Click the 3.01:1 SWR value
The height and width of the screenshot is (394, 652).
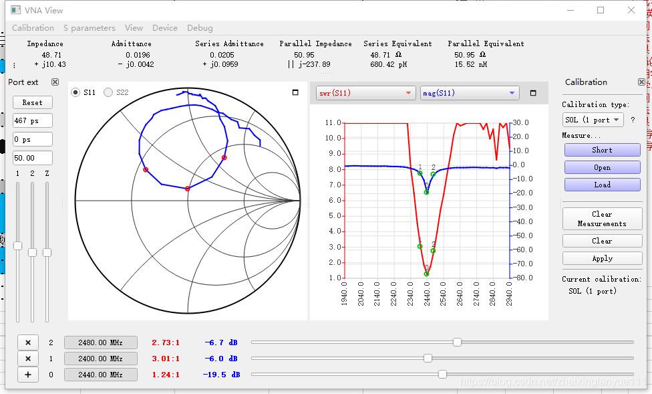166,359
